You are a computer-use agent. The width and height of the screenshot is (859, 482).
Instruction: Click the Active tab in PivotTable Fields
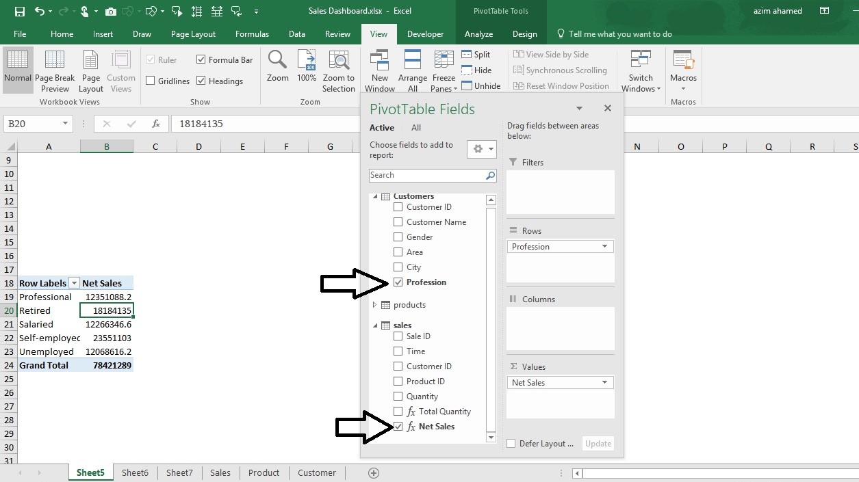pos(382,128)
